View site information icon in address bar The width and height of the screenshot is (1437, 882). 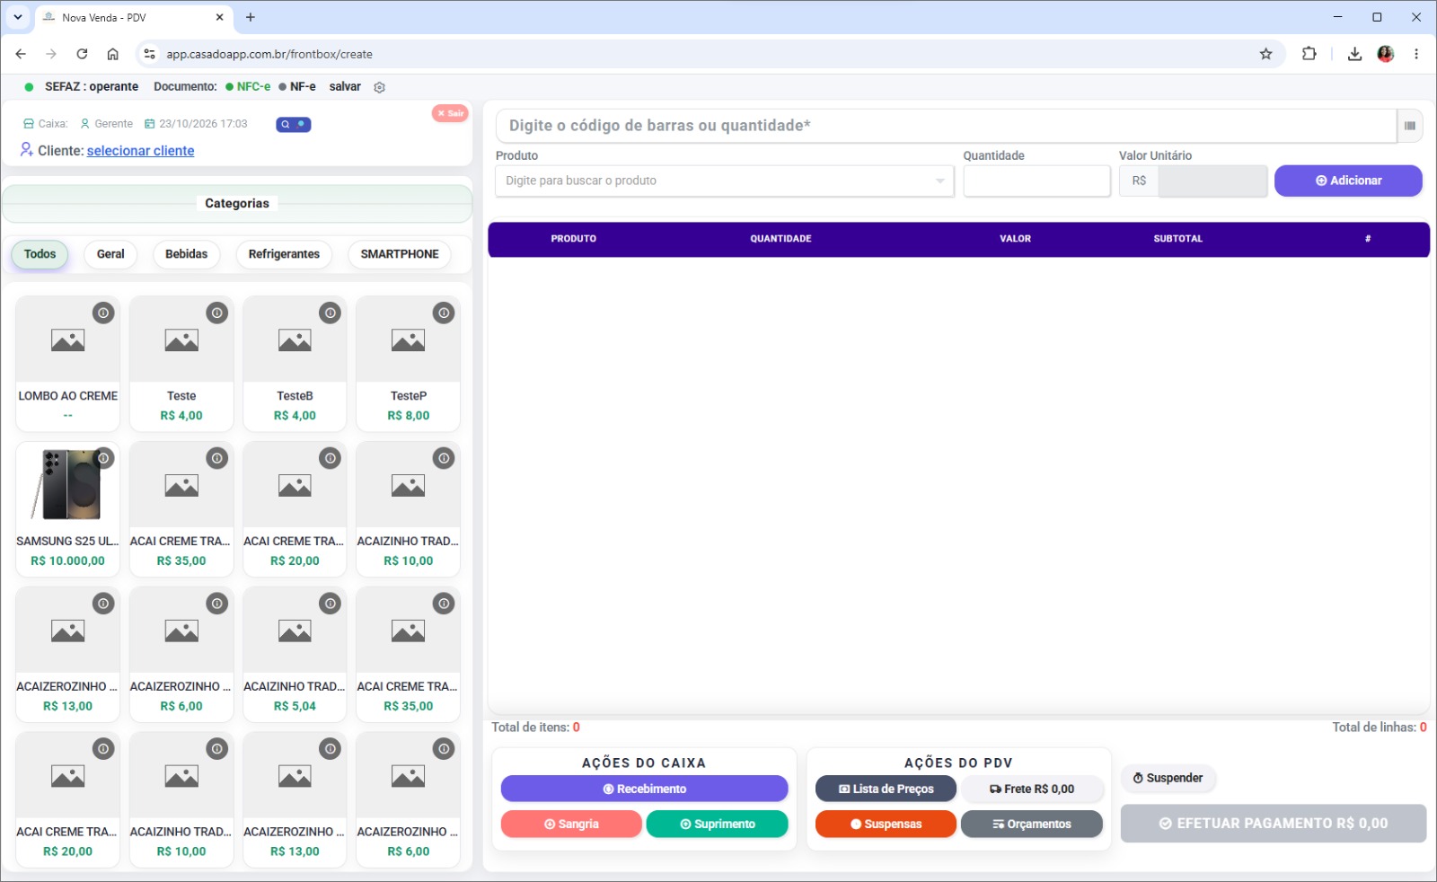coord(150,54)
